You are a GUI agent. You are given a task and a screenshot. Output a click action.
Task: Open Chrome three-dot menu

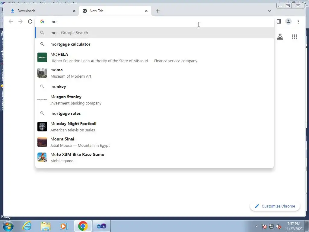pos(298,21)
